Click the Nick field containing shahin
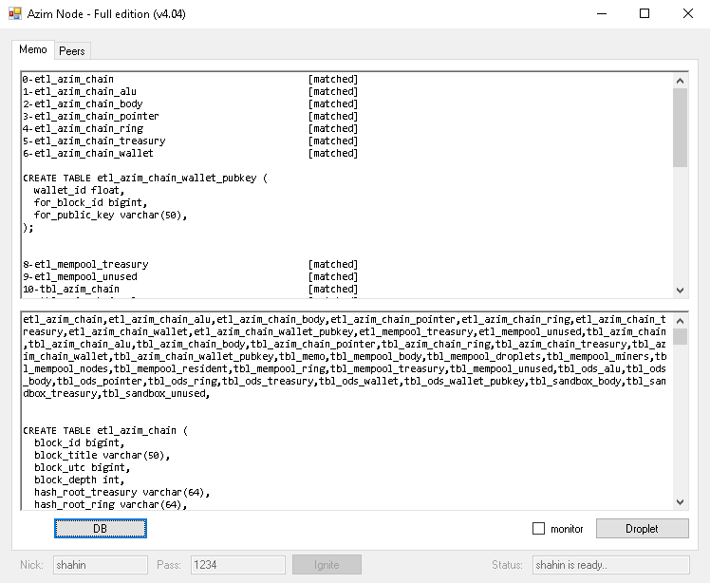This screenshot has width=710, height=583. click(x=101, y=565)
